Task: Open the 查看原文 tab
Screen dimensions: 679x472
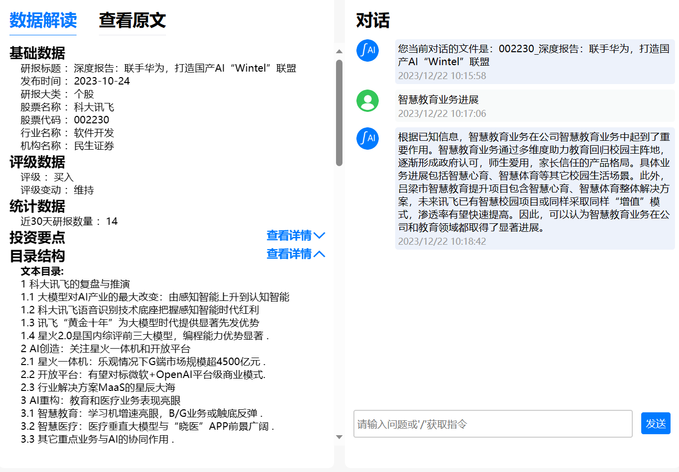Action: coord(132,20)
